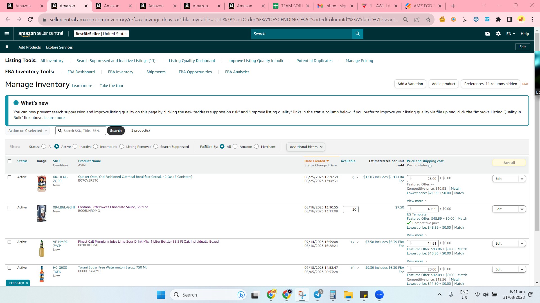Open Shipments in FBA Inventory Tools
This screenshot has height=303, width=540.
coord(156,72)
